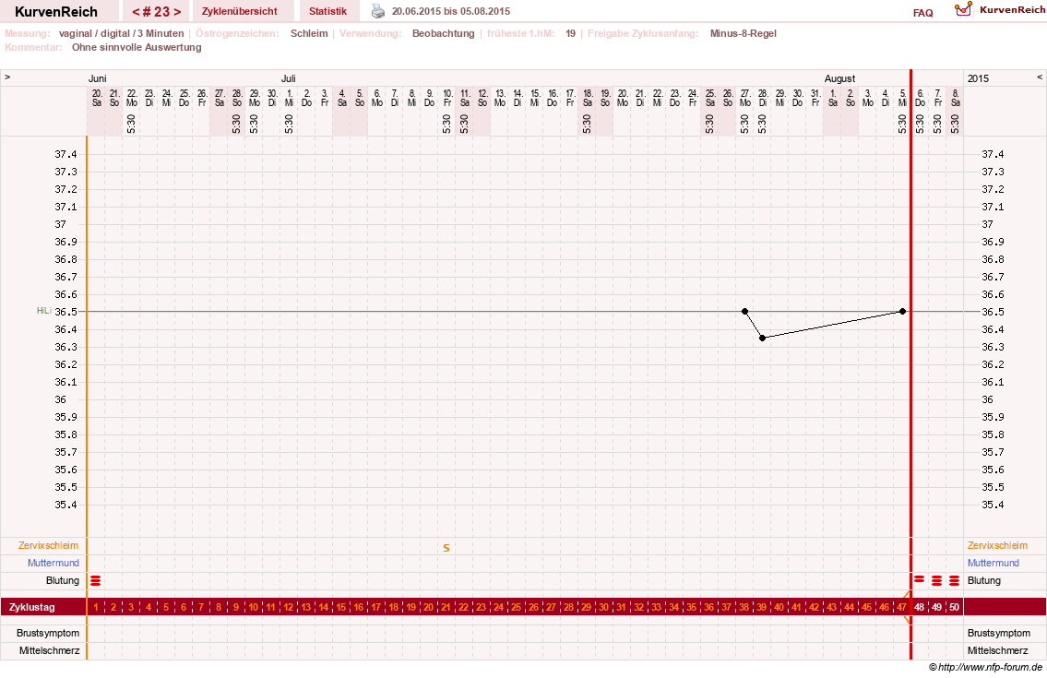
Task: Click the left Brustsymptom row label
Action: [48, 633]
